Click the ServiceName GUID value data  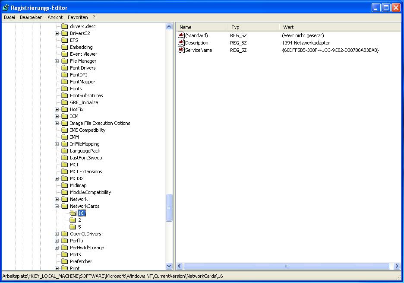tap(331, 50)
